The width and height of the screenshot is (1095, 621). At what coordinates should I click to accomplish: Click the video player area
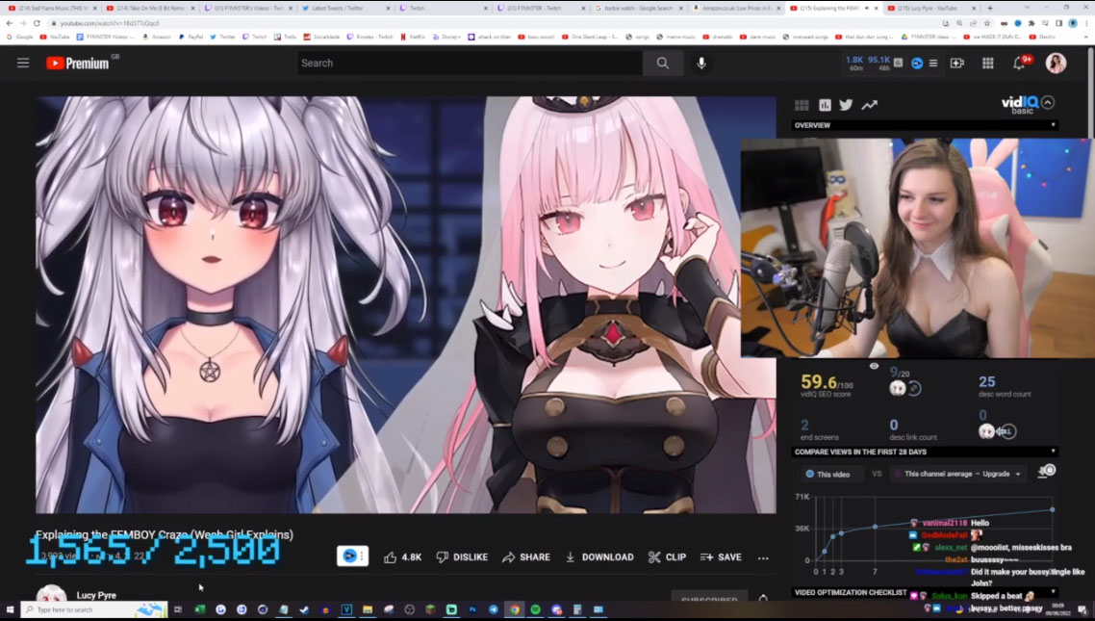406,304
